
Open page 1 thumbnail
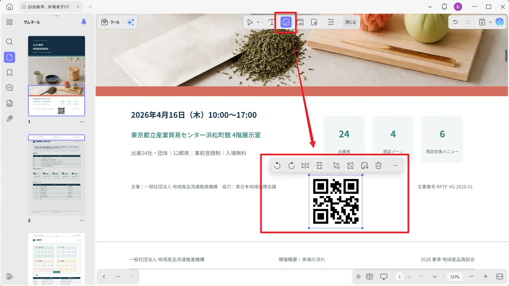[x=56, y=76]
